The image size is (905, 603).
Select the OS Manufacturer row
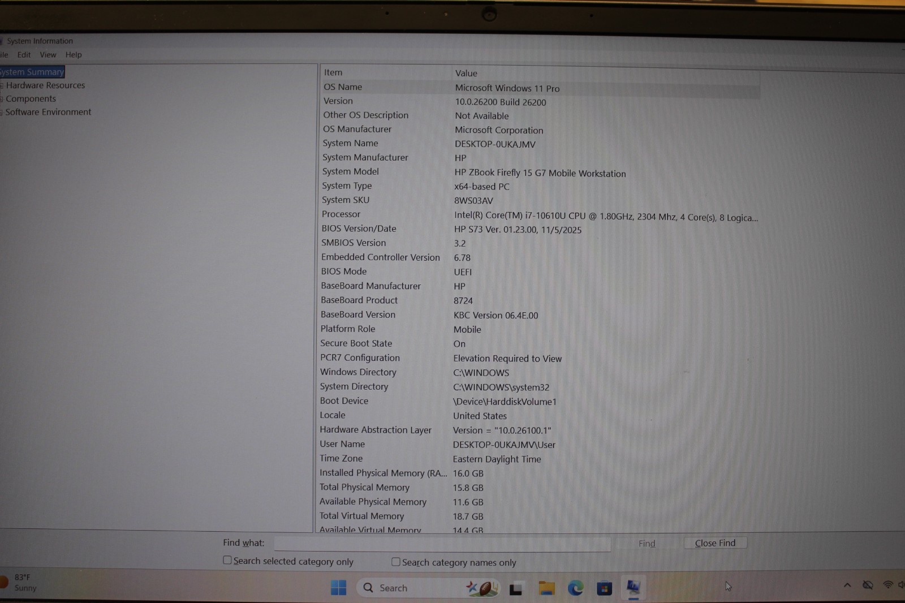(540, 130)
